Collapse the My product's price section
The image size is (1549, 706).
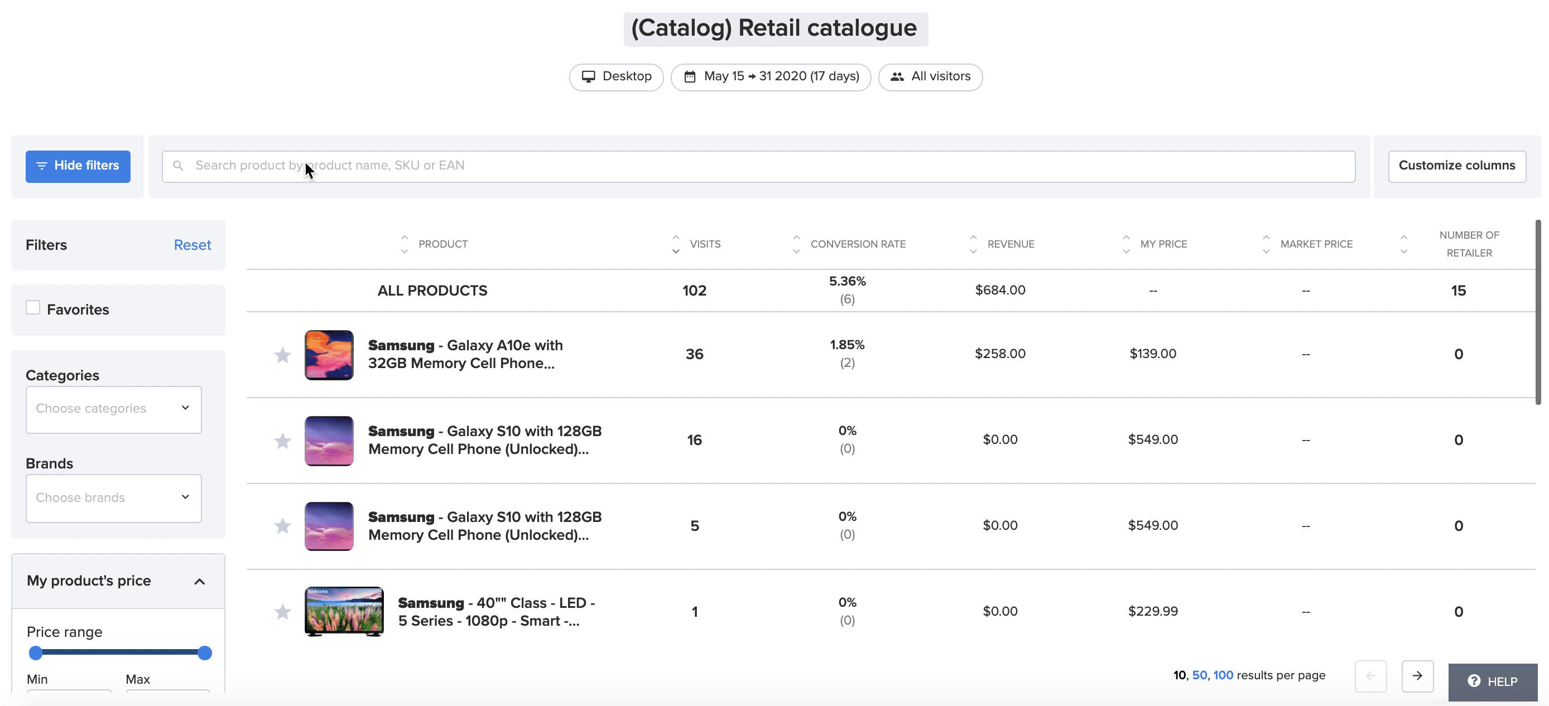coord(199,582)
